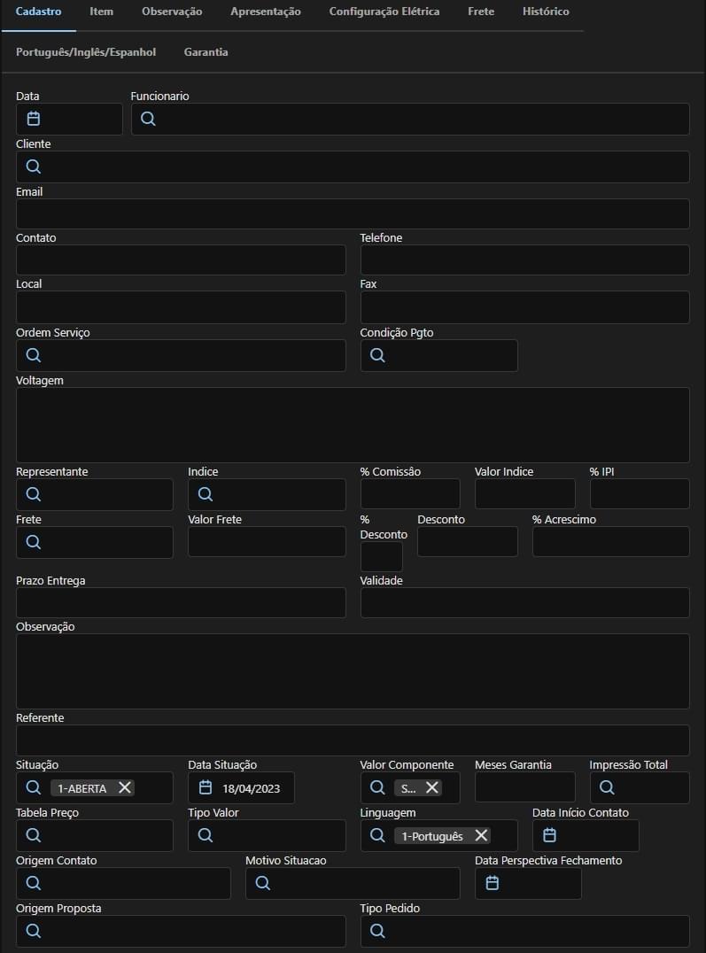Focus the Voltagem text area
706x953 pixels.
click(353, 424)
